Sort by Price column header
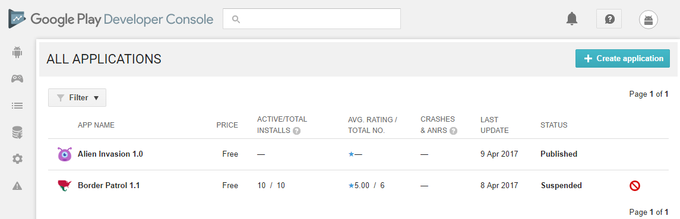This screenshot has height=219, width=680. click(x=227, y=125)
